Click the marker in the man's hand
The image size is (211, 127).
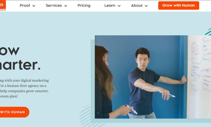pyautogui.click(x=172, y=96)
